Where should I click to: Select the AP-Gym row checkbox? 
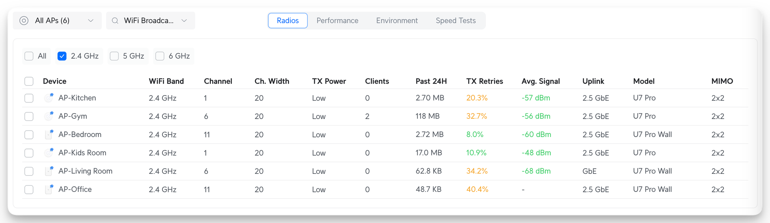click(29, 116)
